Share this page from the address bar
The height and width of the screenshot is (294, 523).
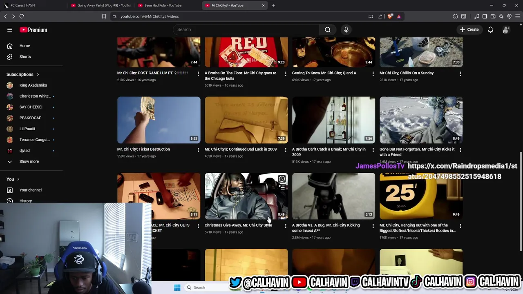tap(380, 16)
